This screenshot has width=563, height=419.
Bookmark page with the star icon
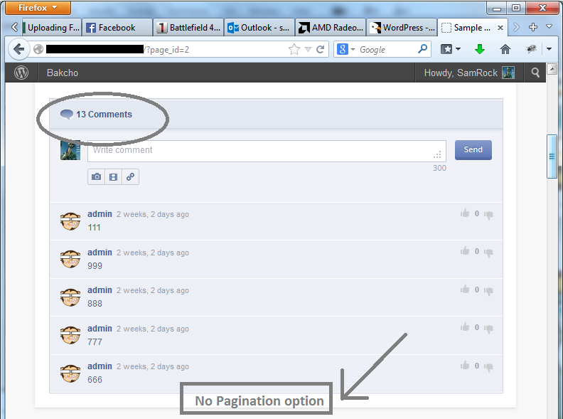pyautogui.click(x=294, y=49)
